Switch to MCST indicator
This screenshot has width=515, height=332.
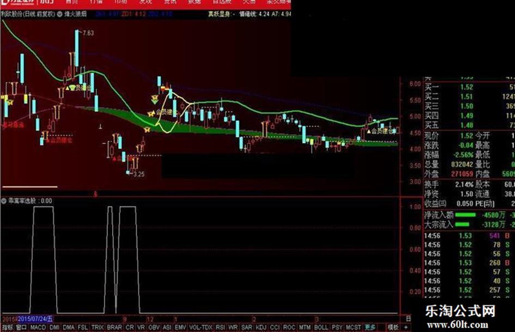coord(353,328)
